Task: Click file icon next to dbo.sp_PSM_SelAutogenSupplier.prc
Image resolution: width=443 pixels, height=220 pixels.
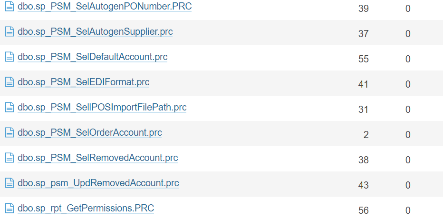Action: [x=9, y=32]
